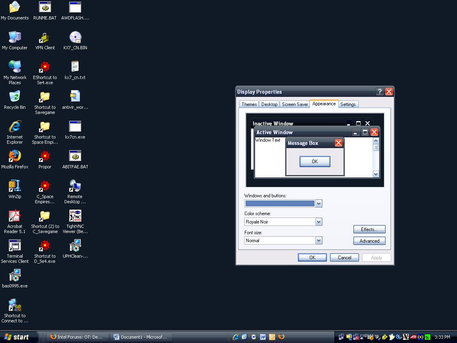Select the Terminal Services Client icon
The width and height of the screenshot is (457, 343).
pyautogui.click(x=15, y=246)
